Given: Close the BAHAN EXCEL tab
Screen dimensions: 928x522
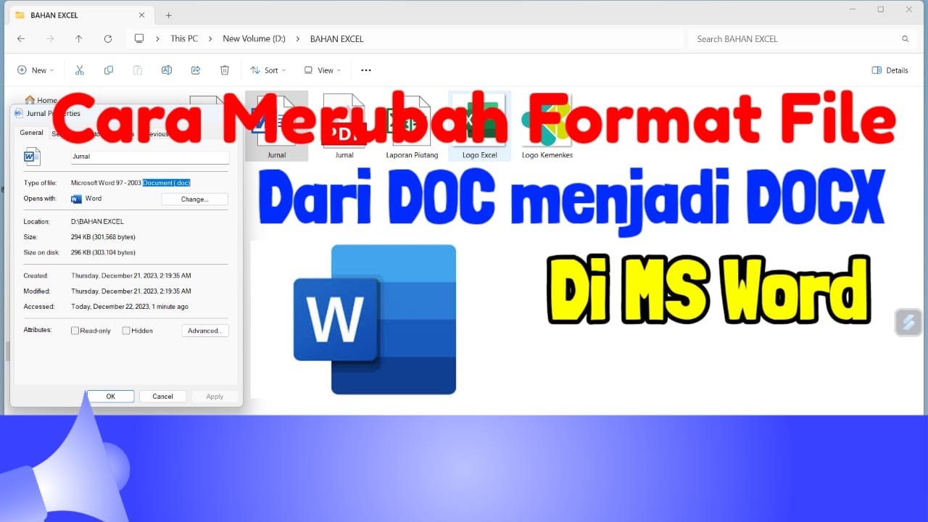Looking at the screenshot, I should (142, 15).
